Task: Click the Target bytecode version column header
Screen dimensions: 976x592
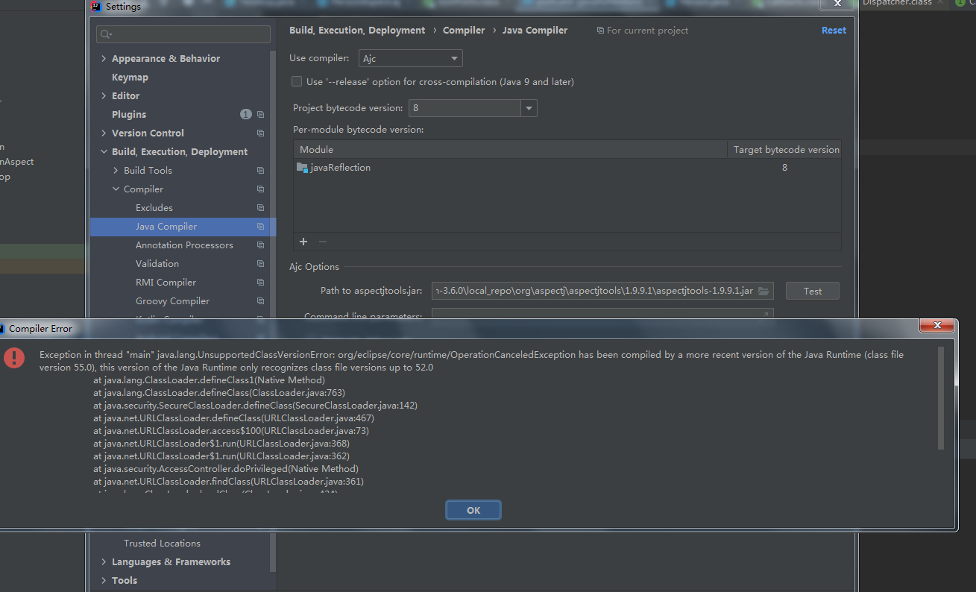Action: pos(786,150)
